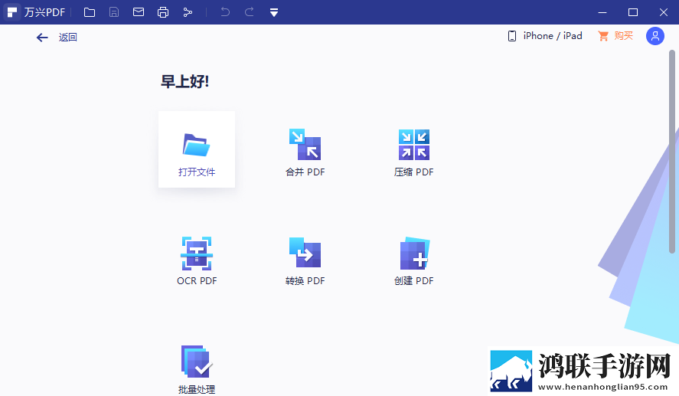Click the 转换 PDF label
This screenshot has width=679, height=396.
[x=305, y=281]
